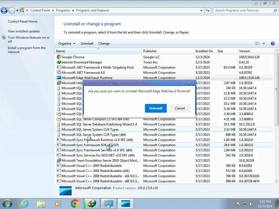Click Cancel in the uninstall dialog
The width and height of the screenshot is (279, 209).
click(180, 108)
